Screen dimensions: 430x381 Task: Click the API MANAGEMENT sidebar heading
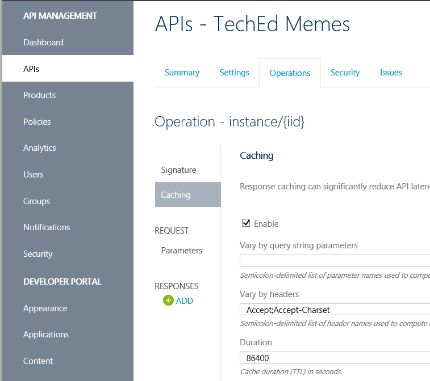60,16
